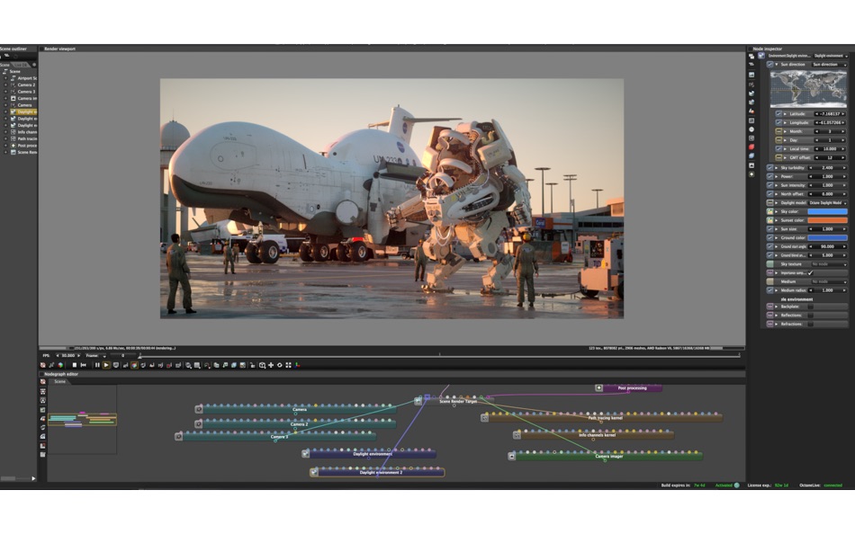Click the four-squares icon in the render toolbar

pos(289,365)
